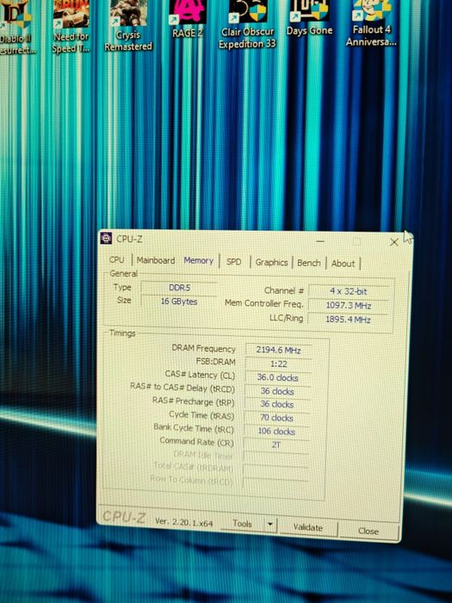Click the empty Total CAS# (tRDRAM) field
The height and width of the screenshot is (603, 452).
(x=276, y=471)
